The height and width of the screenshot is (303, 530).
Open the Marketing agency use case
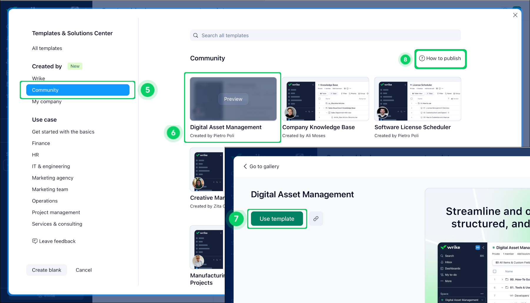[x=53, y=178]
